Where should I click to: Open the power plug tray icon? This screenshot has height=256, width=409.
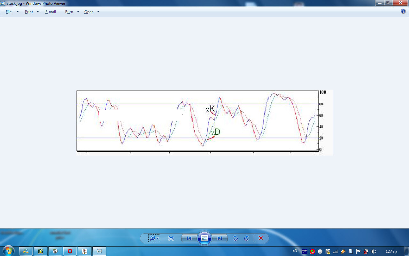pos(366,252)
